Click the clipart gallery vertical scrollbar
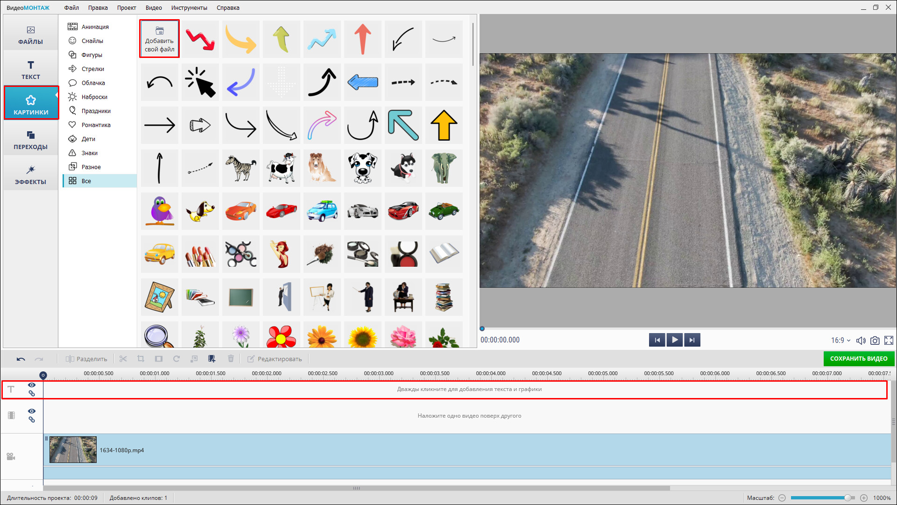897x505 pixels. coord(473,43)
